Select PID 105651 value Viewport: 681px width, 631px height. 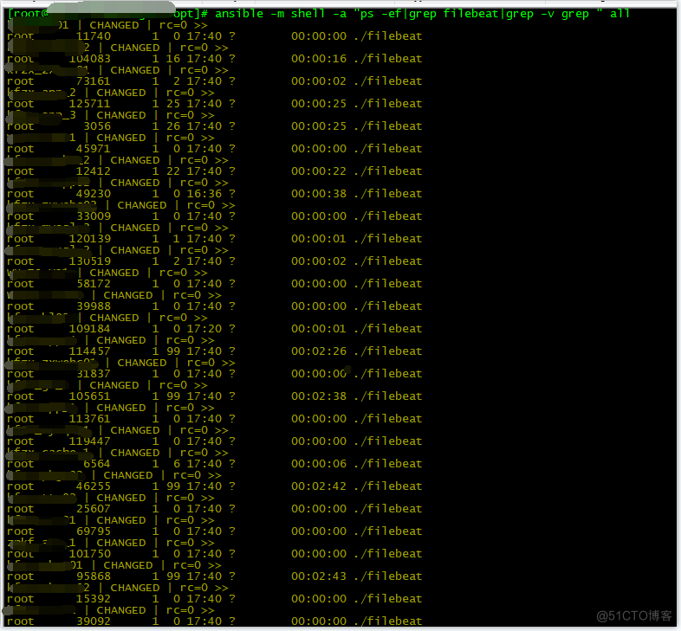coord(90,396)
